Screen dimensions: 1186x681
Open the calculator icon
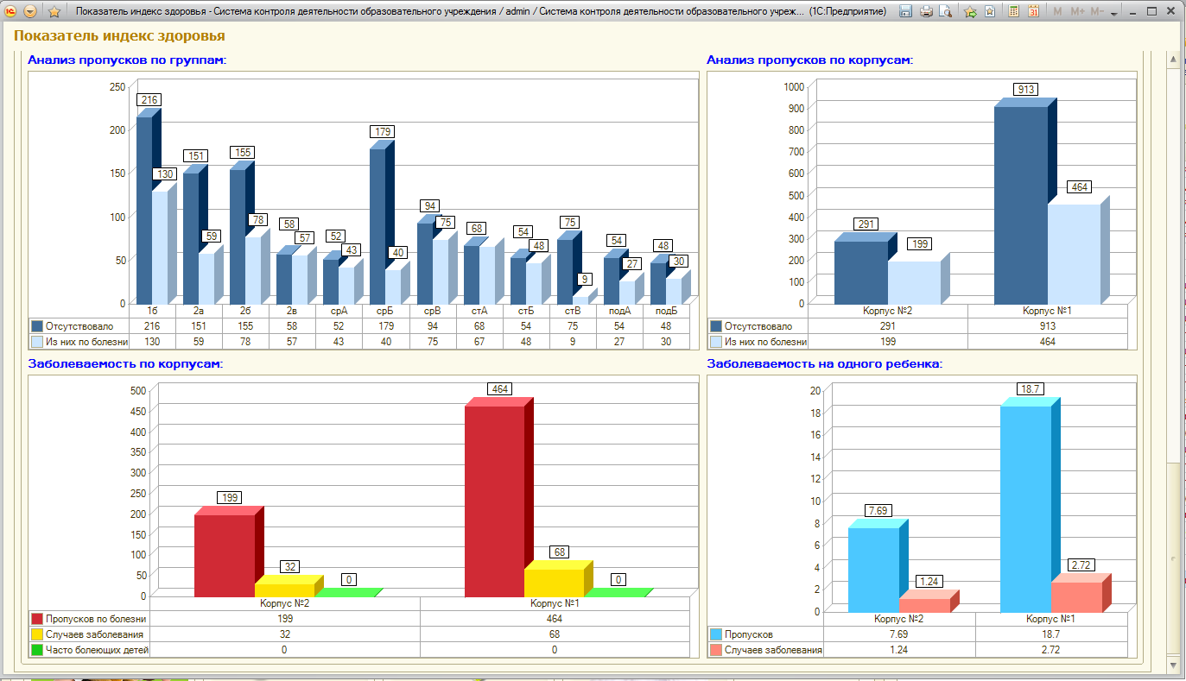click(1013, 12)
